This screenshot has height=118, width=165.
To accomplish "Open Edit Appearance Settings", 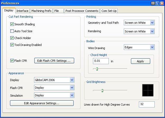I will (42, 103).
